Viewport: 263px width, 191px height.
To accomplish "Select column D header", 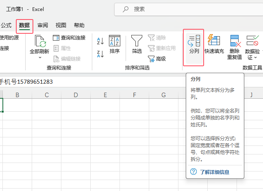I will 76,95.
